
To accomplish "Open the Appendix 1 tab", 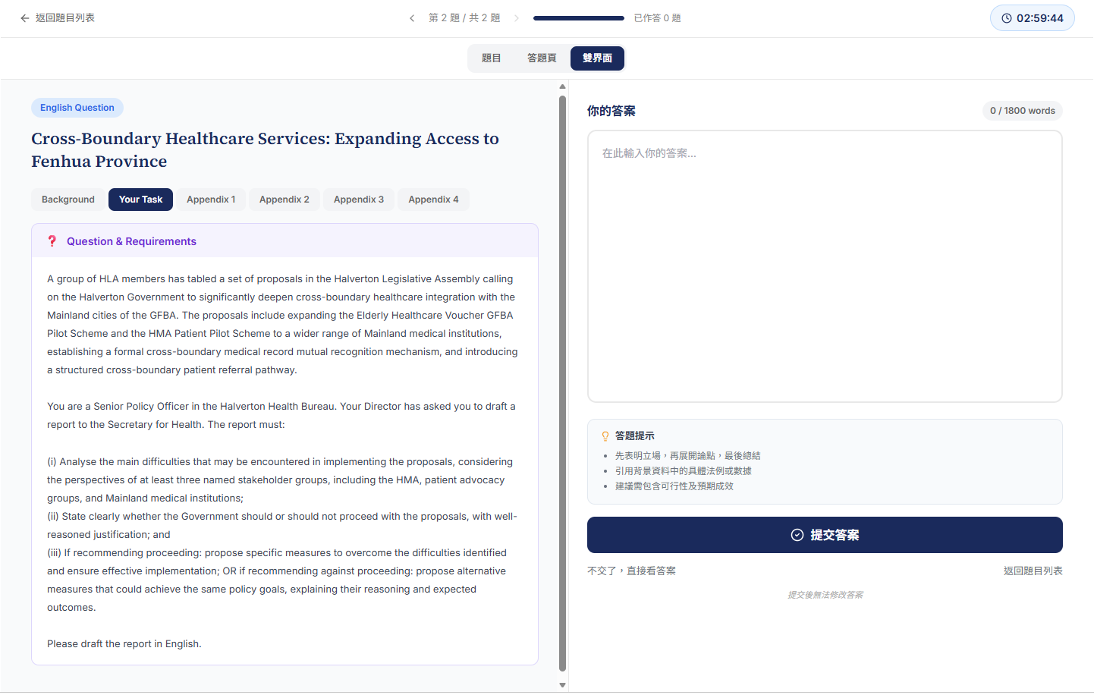I will [211, 200].
